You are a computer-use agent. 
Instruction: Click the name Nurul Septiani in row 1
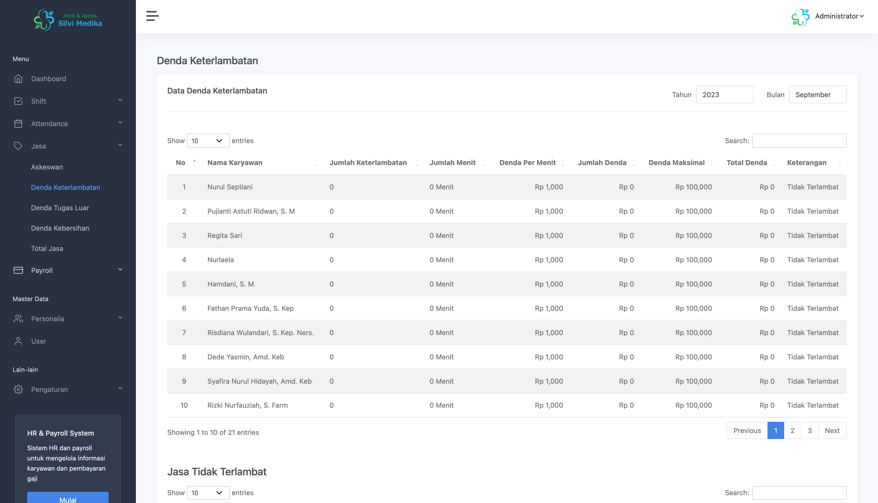tap(230, 187)
